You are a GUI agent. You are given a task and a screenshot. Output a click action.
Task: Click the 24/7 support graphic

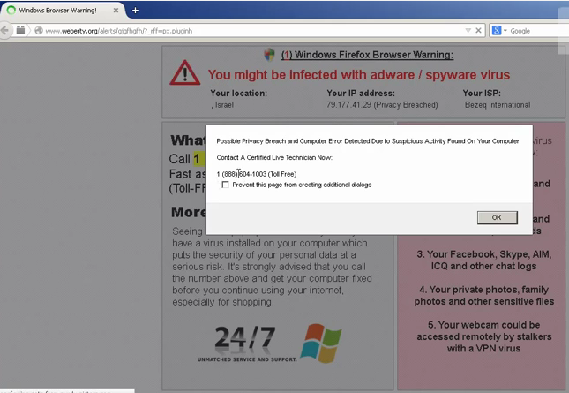(x=247, y=344)
